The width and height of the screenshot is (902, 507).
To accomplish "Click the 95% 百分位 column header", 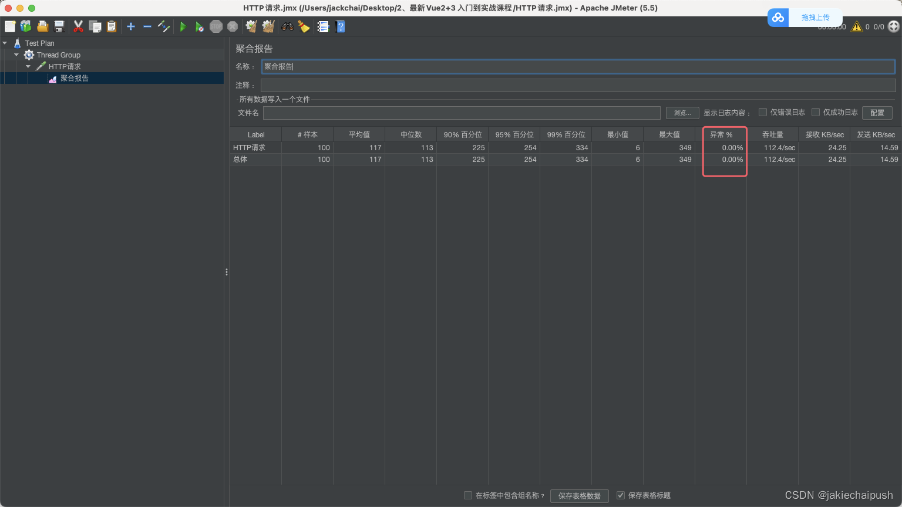I will tap(514, 134).
